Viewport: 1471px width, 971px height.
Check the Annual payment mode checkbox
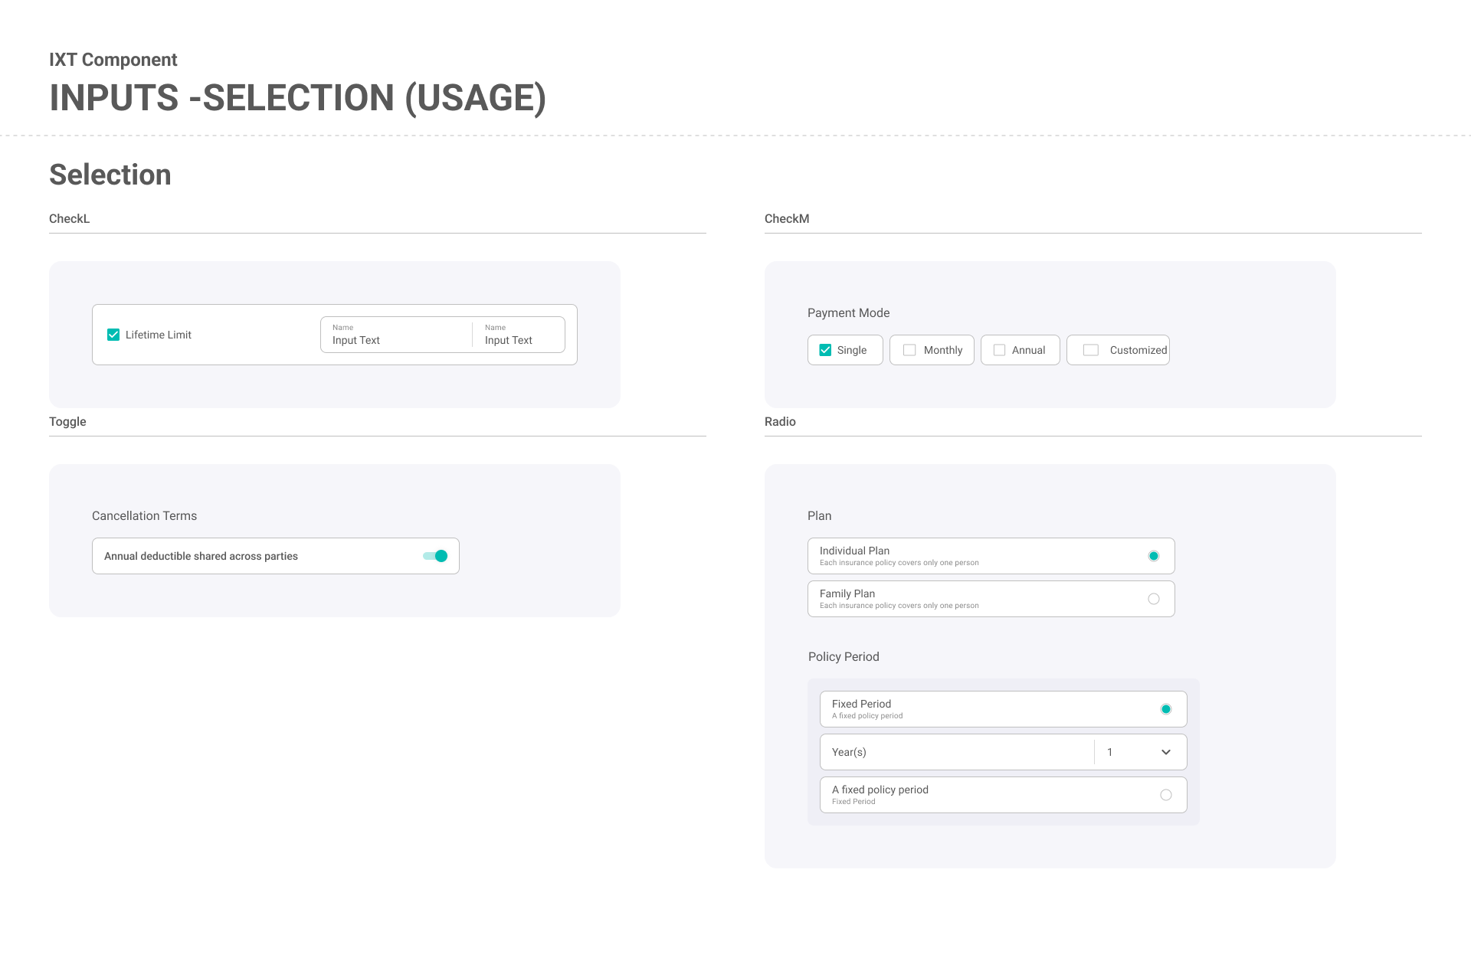pos(999,350)
